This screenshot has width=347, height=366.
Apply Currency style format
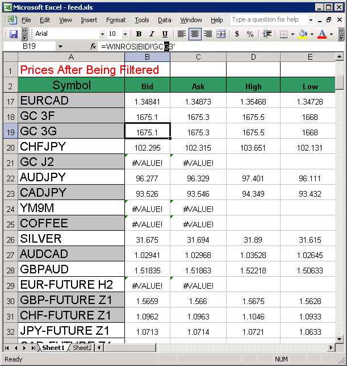[x=237, y=34]
